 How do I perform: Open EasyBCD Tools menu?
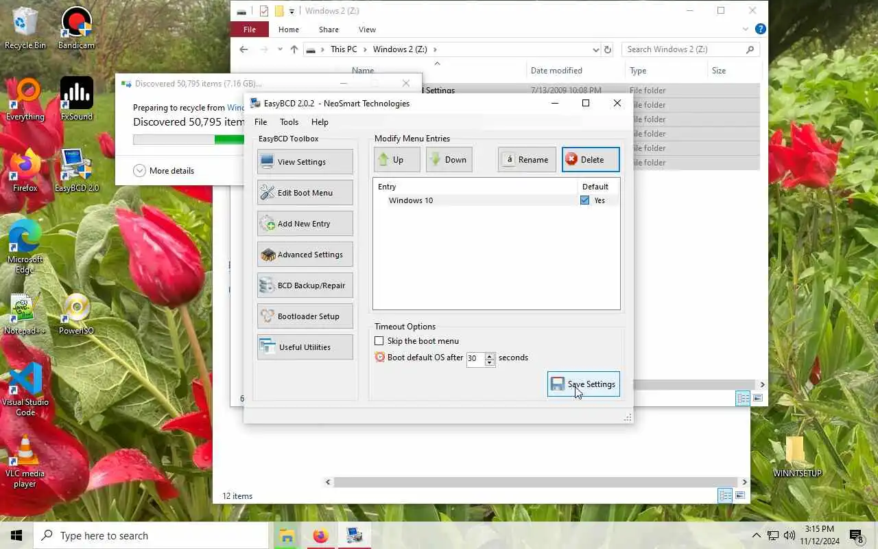click(x=289, y=122)
